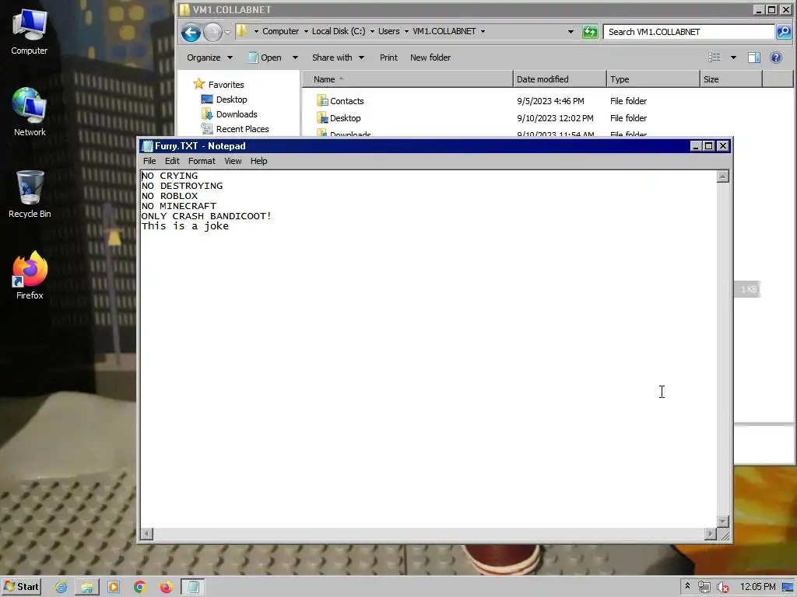The image size is (797, 597).
Task: Click Notepad horizontal scroll right arrow
Action: pos(710,533)
